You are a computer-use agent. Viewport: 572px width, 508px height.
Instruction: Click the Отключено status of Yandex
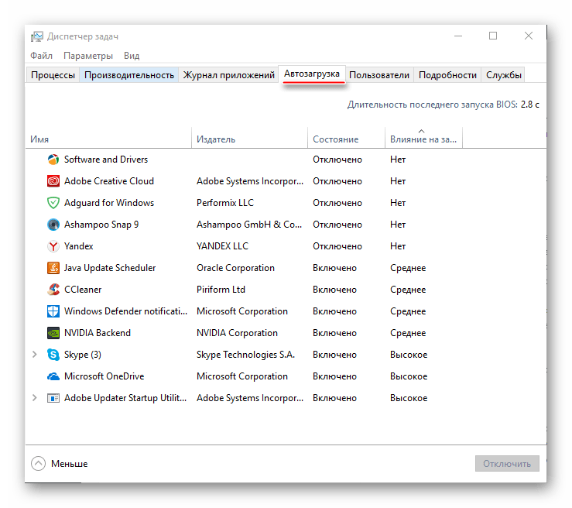pyautogui.click(x=337, y=246)
